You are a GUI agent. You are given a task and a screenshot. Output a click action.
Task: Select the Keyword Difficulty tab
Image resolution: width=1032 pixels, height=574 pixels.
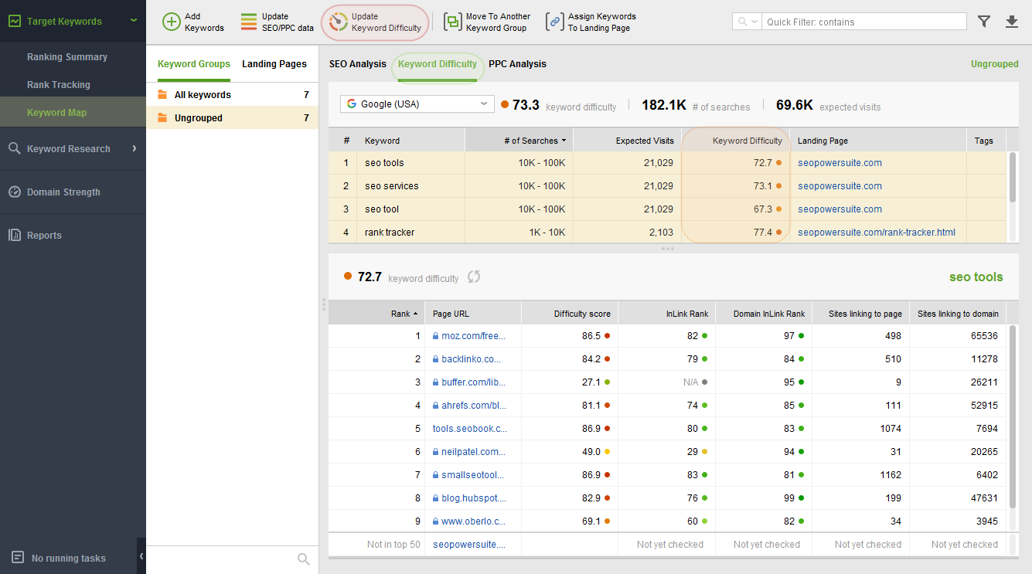438,64
